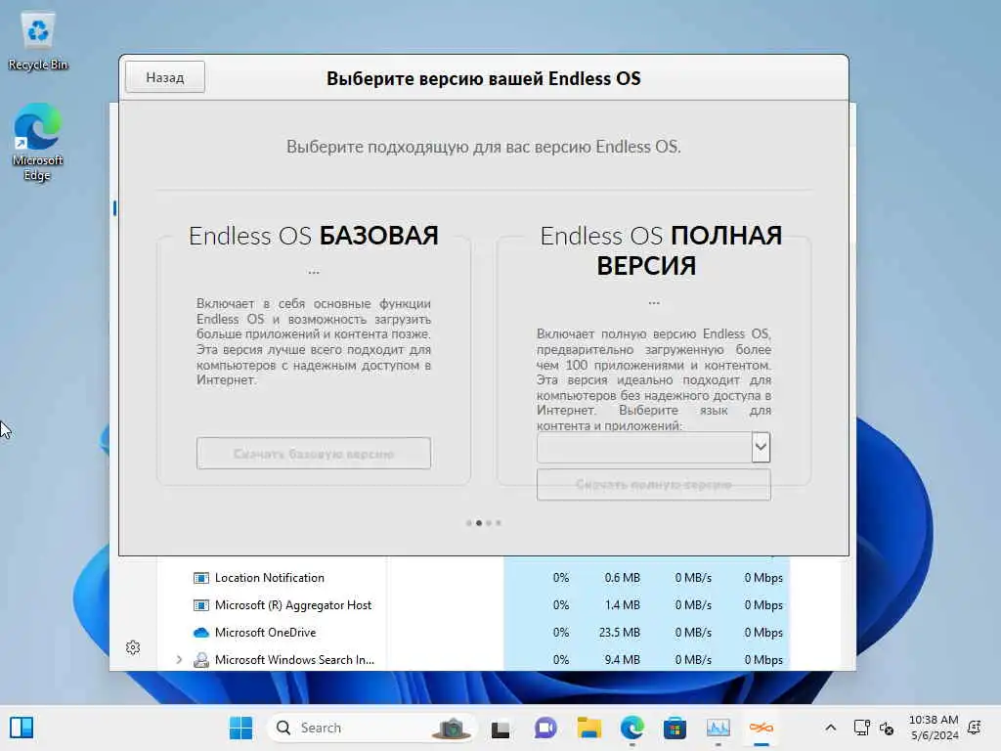This screenshot has height=751, width=1001.
Task: Open the Chat app on taskbar
Action: (545, 728)
